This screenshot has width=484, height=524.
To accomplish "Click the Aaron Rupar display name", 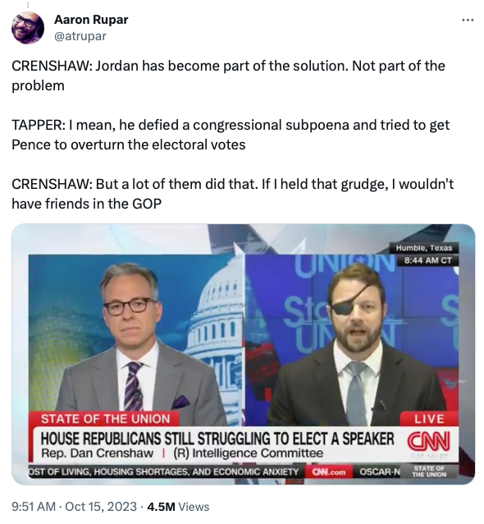I will click(91, 20).
